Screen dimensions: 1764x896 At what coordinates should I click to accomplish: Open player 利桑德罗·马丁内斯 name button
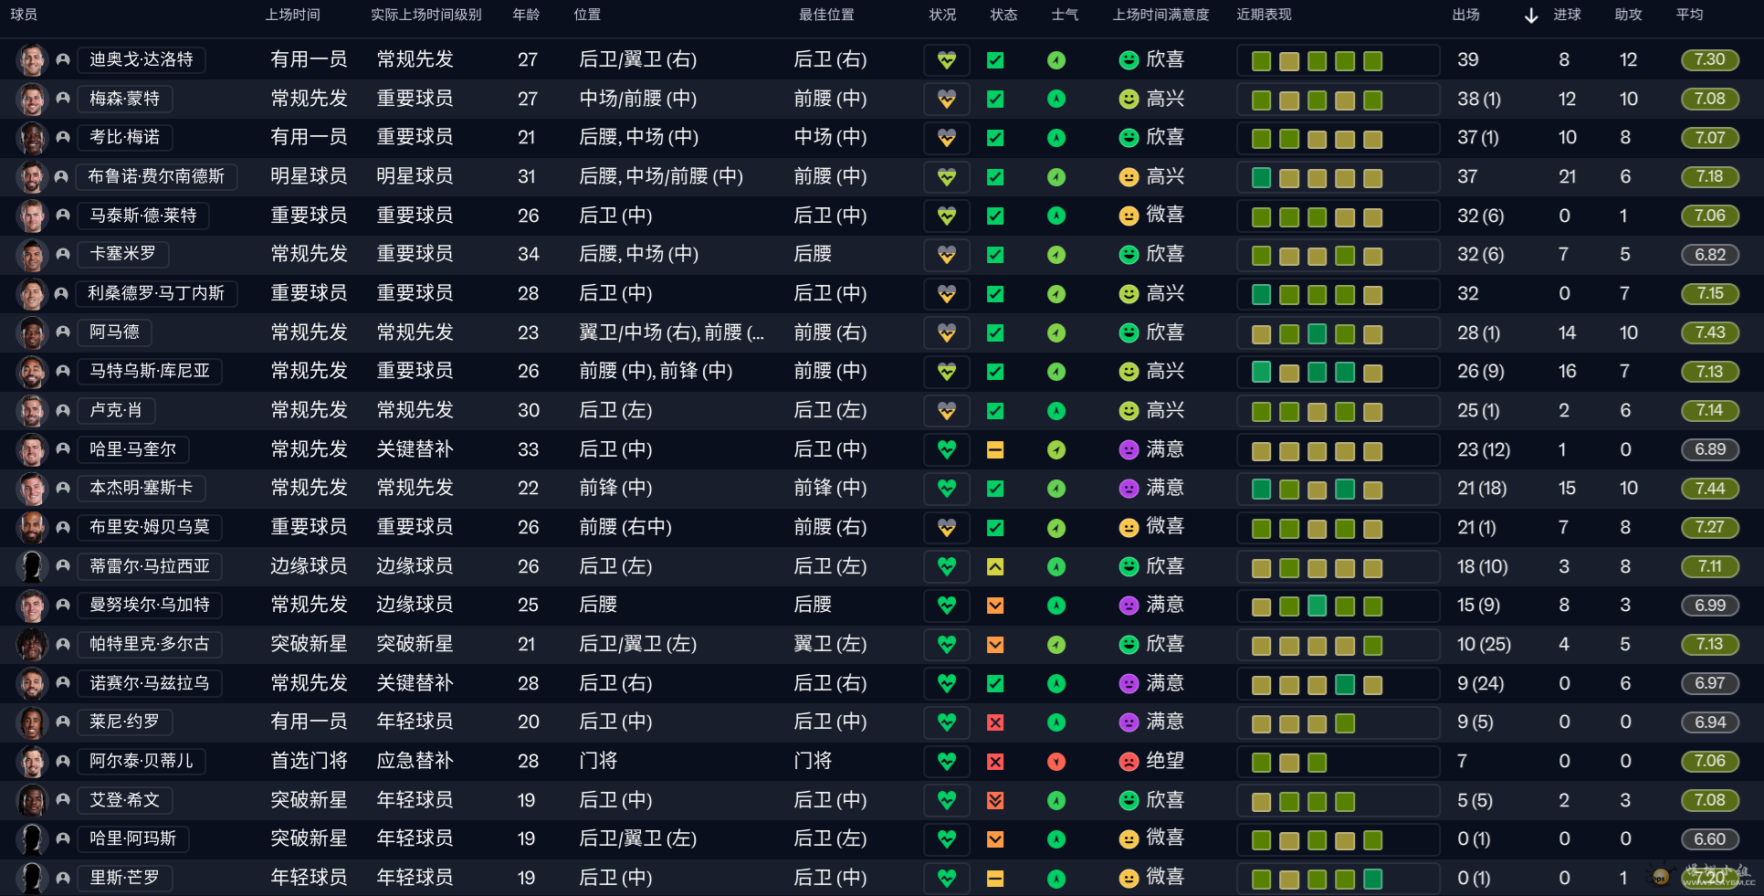click(156, 293)
